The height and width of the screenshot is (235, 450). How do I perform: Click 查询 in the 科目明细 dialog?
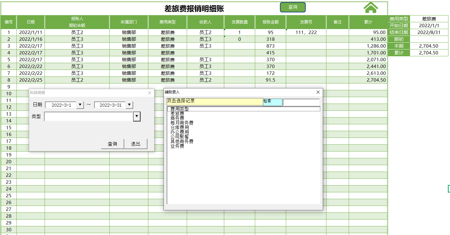(x=112, y=144)
